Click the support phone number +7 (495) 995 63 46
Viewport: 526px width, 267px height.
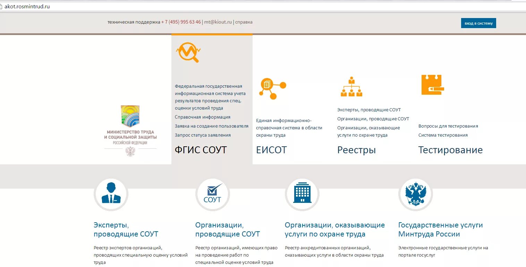(x=181, y=22)
